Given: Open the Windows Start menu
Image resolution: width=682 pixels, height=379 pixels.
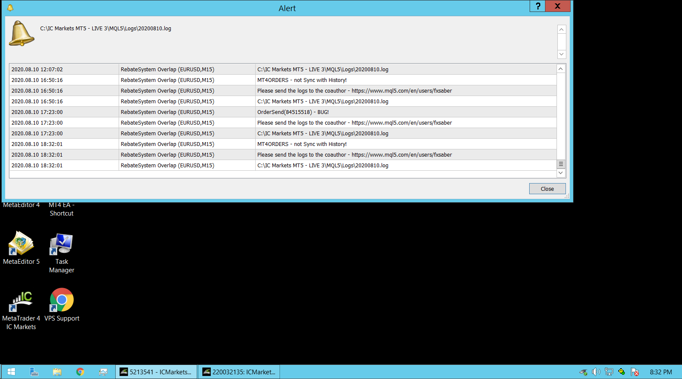Looking at the screenshot, I should (12, 372).
